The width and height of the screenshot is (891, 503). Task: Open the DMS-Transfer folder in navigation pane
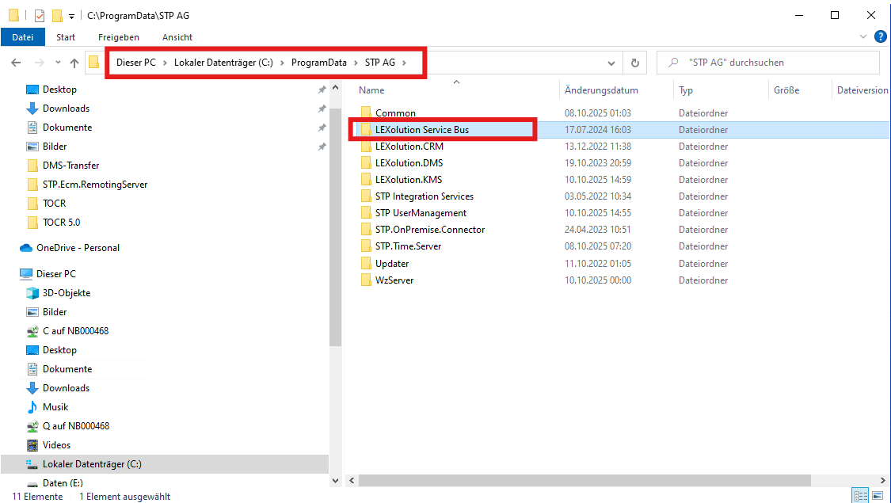tap(70, 166)
